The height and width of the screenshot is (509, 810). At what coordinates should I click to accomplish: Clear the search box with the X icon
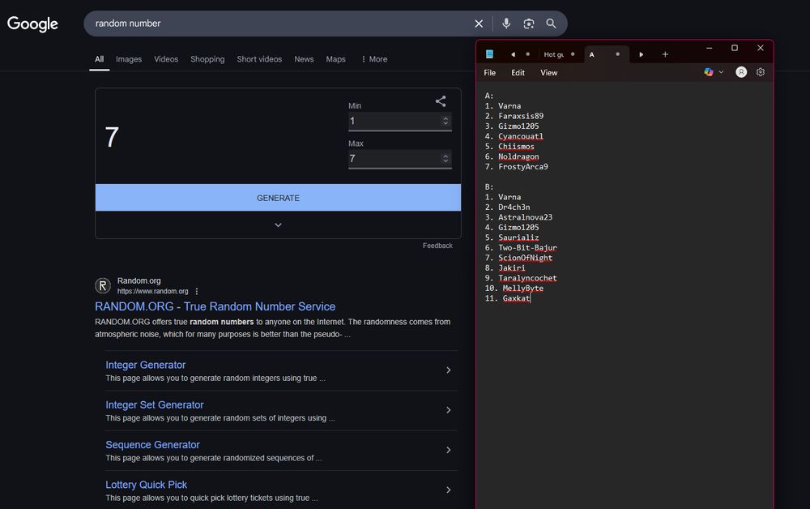click(479, 24)
